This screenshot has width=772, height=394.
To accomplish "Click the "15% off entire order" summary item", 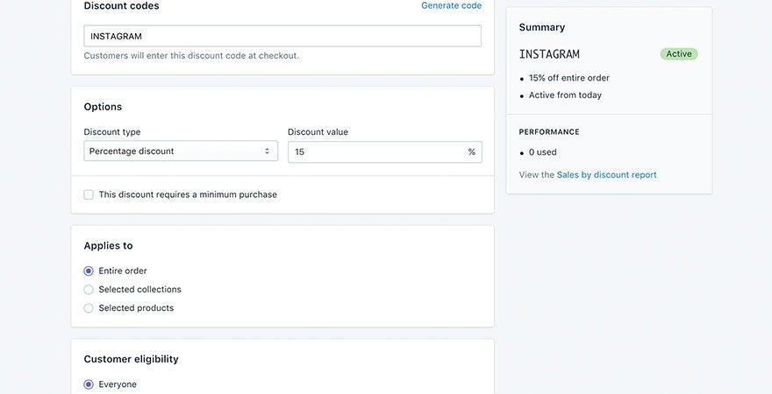I will click(x=568, y=78).
